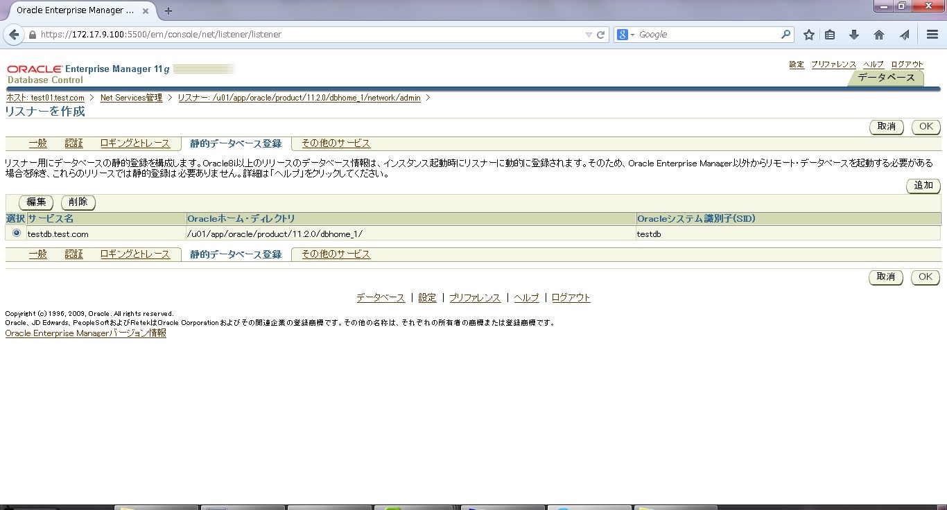Click the Oracleホーム・ディレクトリ column header
This screenshot has width=947, height=510.
tap(411, 219)
